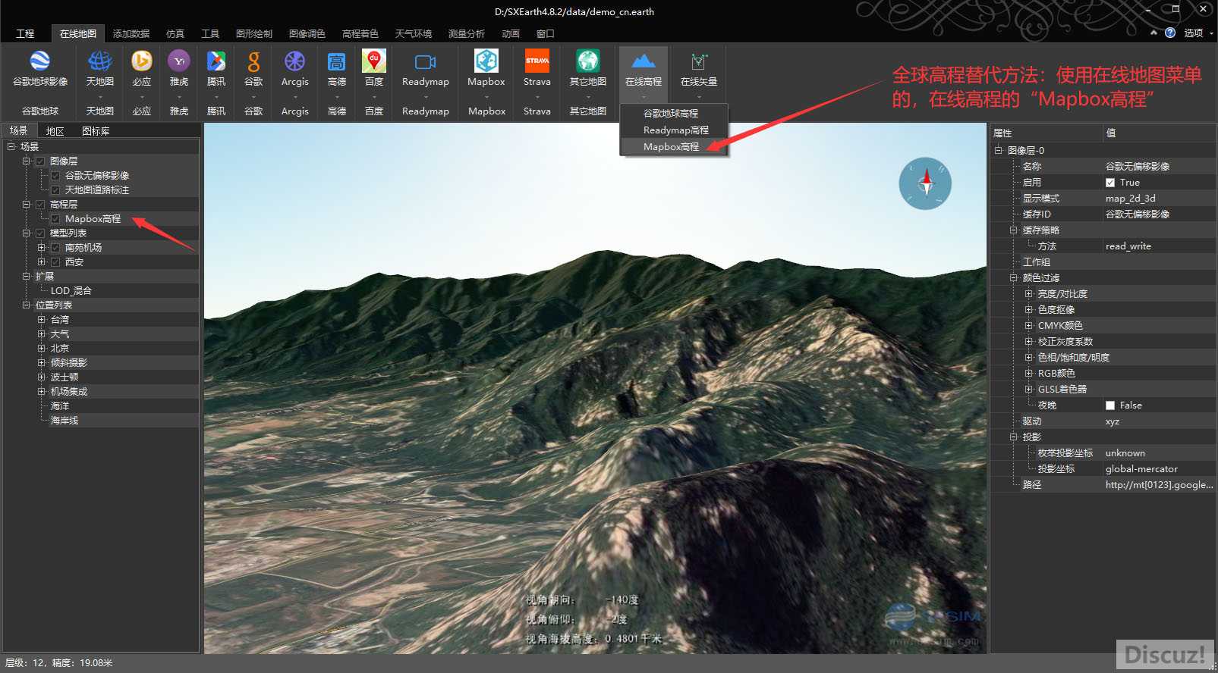This screenshot has height=673, width=1218.
Task: Select the 海洋 tree item
Action: click(x=59, y=406)
